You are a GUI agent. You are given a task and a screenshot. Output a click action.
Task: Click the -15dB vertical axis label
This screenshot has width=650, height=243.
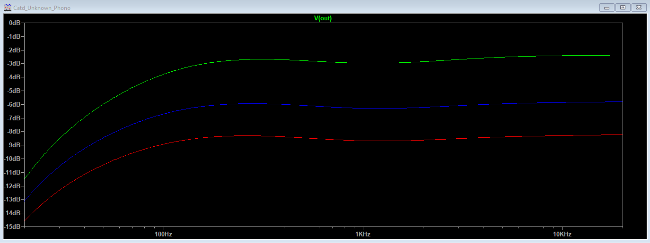[x=12, y=226]
